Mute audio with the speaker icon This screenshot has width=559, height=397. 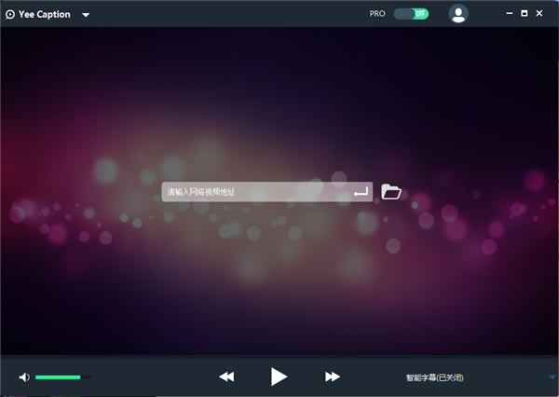click(x=24, y=377)
